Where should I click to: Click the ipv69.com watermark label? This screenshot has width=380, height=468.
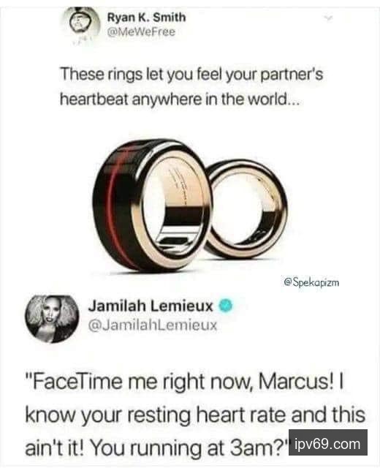point(328,442)
